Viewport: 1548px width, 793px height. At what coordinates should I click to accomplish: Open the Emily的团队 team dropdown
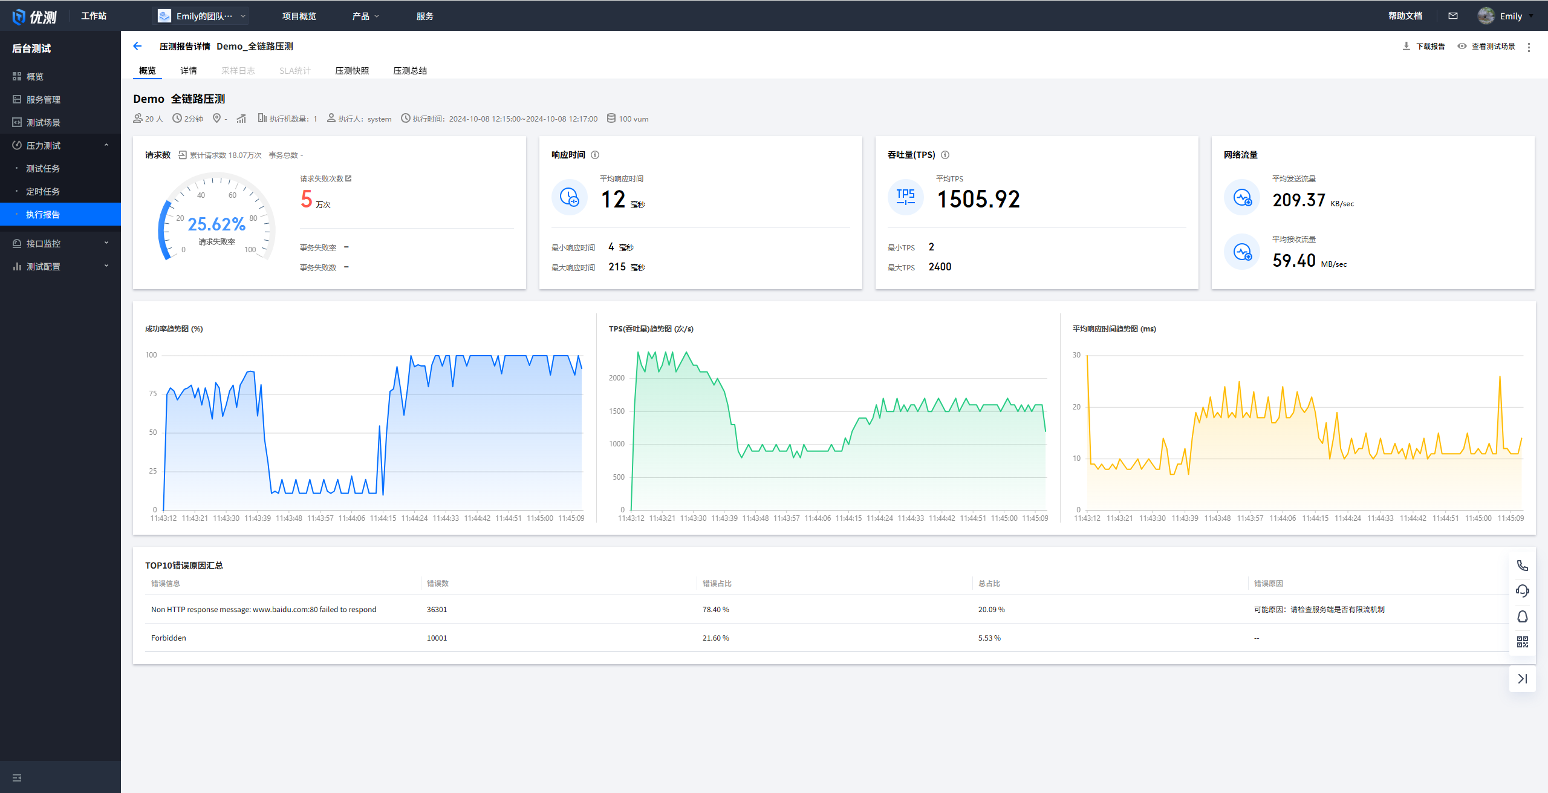[203, 16]
